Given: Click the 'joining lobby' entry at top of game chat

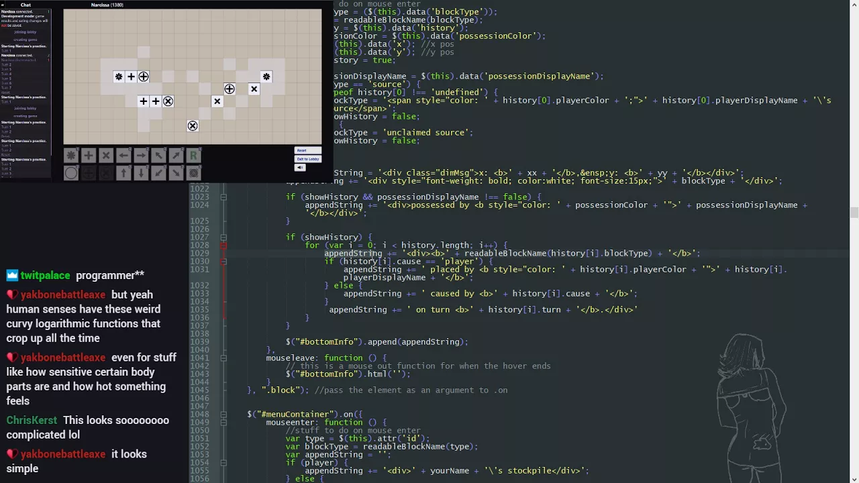Looking at the screenshot, I should click(26, 32).
